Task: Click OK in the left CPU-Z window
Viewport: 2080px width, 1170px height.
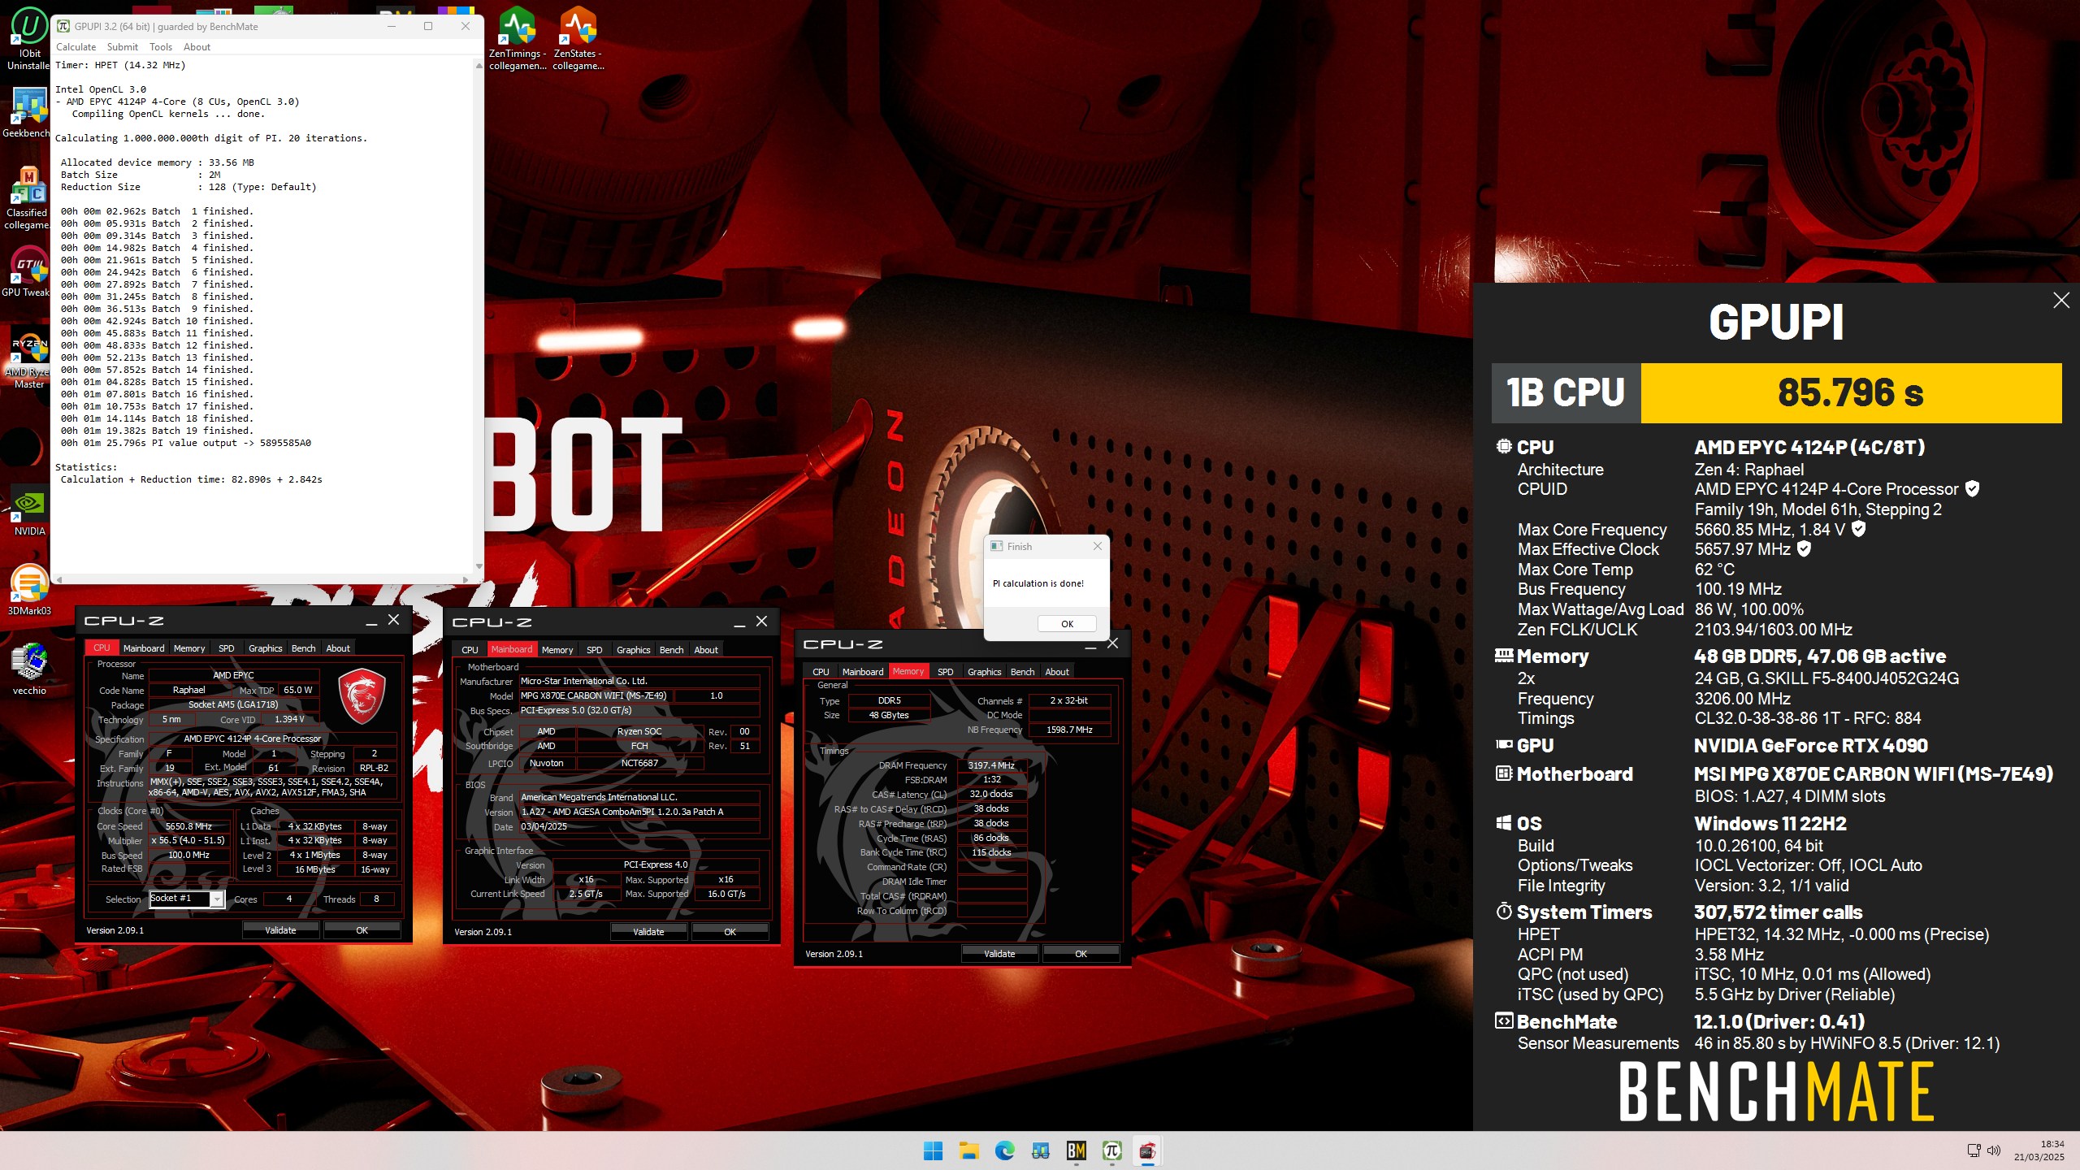Action: (x=362, y=930)
